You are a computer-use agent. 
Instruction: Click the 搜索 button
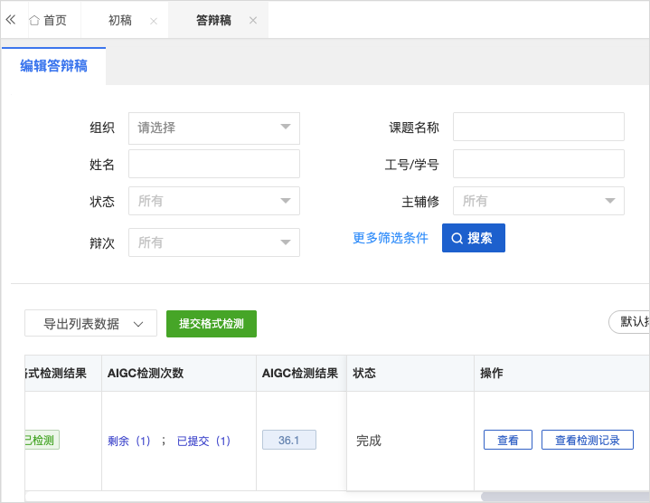[x=474, y=238]
